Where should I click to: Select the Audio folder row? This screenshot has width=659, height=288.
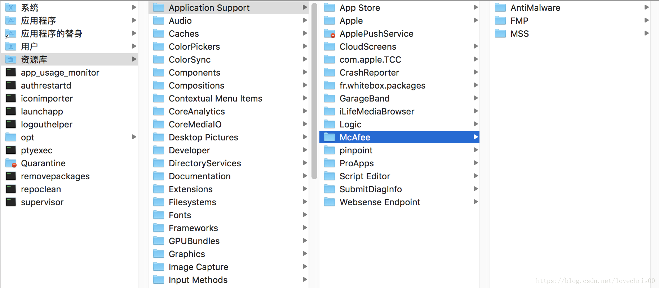(229, 21)
